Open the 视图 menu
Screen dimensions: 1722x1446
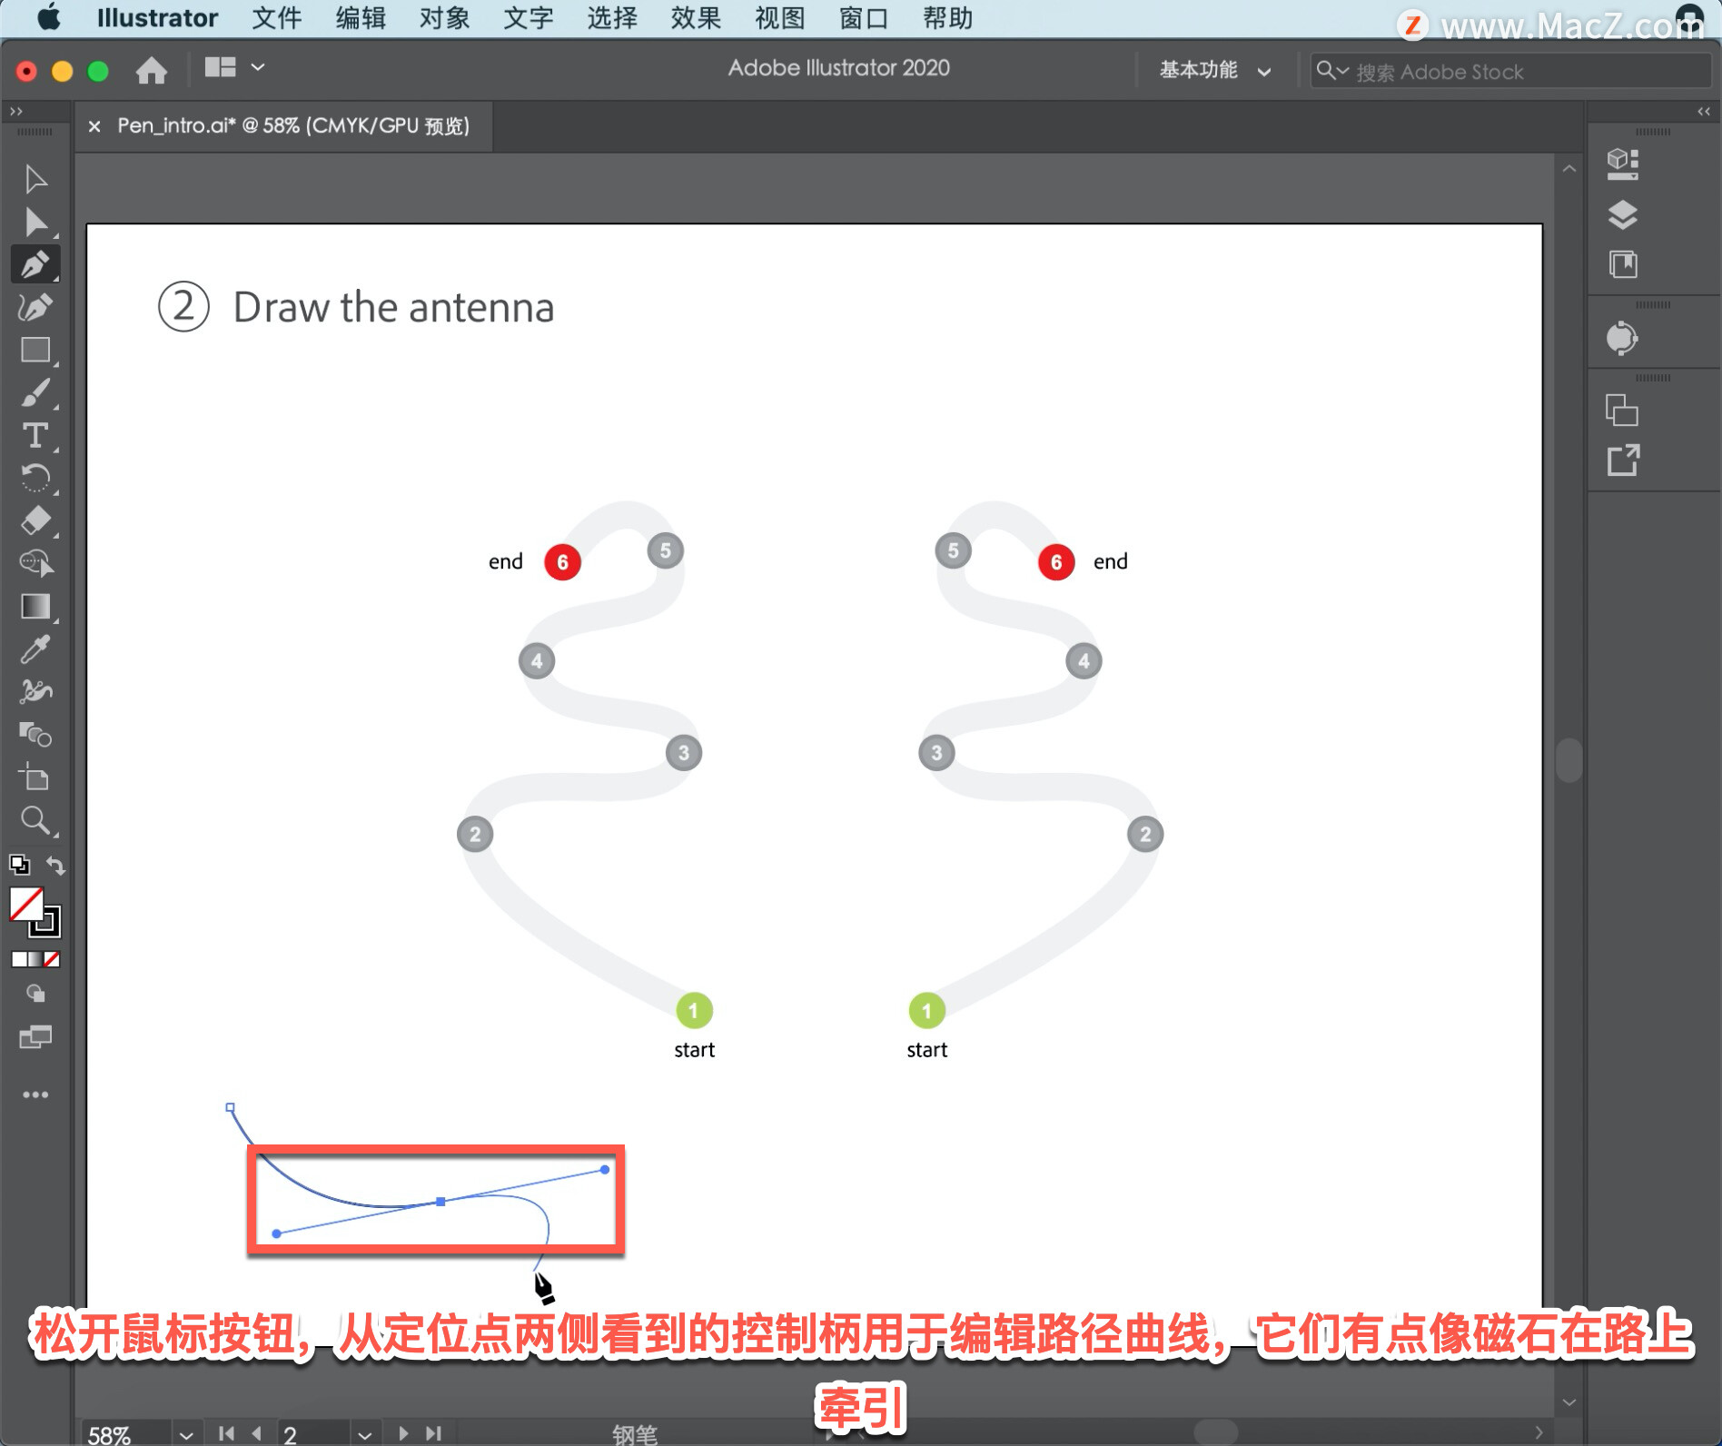click(779, 18)
